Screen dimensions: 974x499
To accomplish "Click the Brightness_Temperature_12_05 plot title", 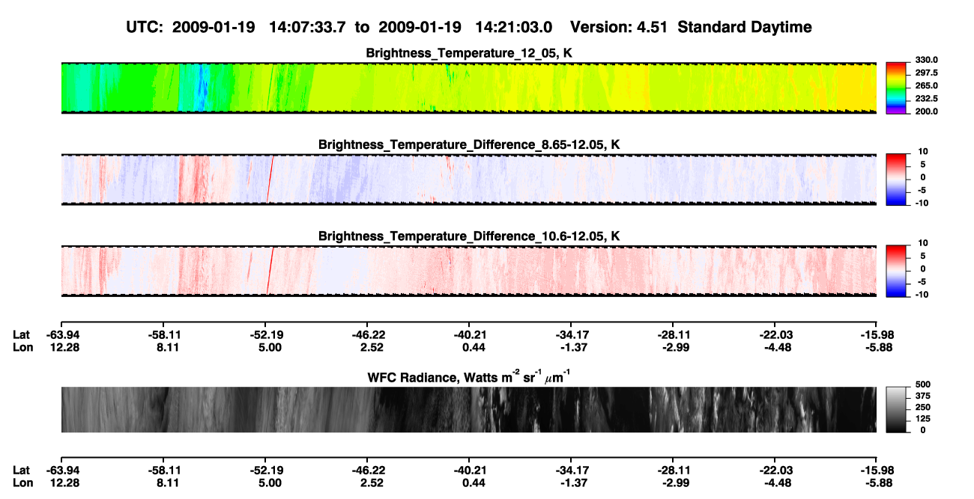I will 469,52.
